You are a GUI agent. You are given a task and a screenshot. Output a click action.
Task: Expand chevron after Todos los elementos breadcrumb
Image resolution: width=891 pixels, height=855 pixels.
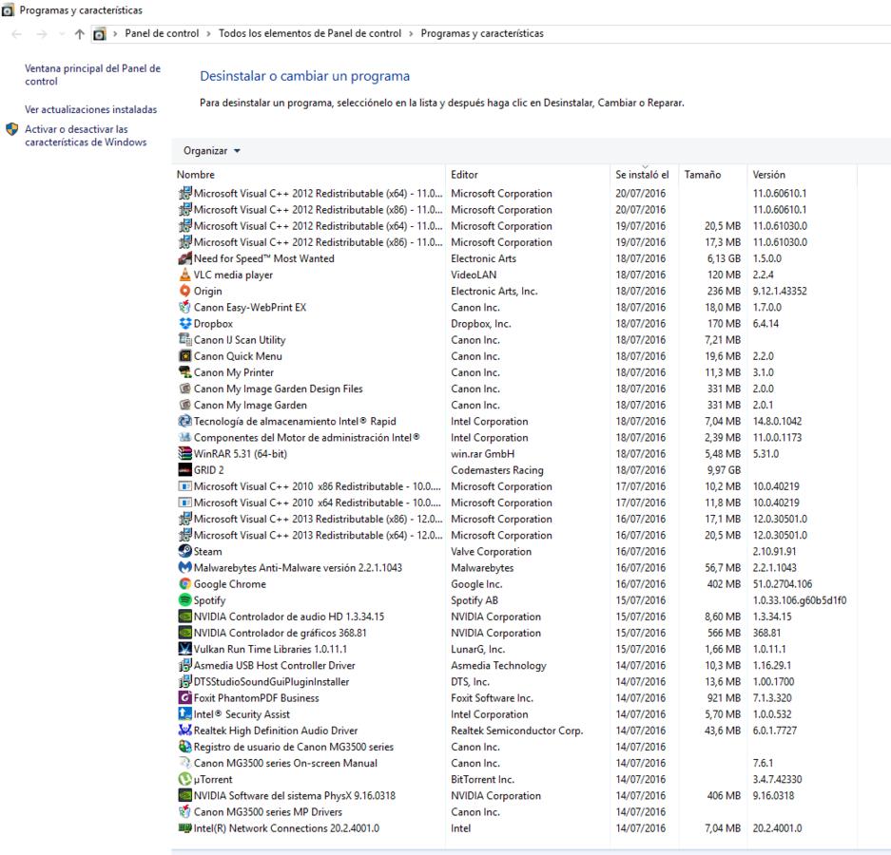pos(412,34)
